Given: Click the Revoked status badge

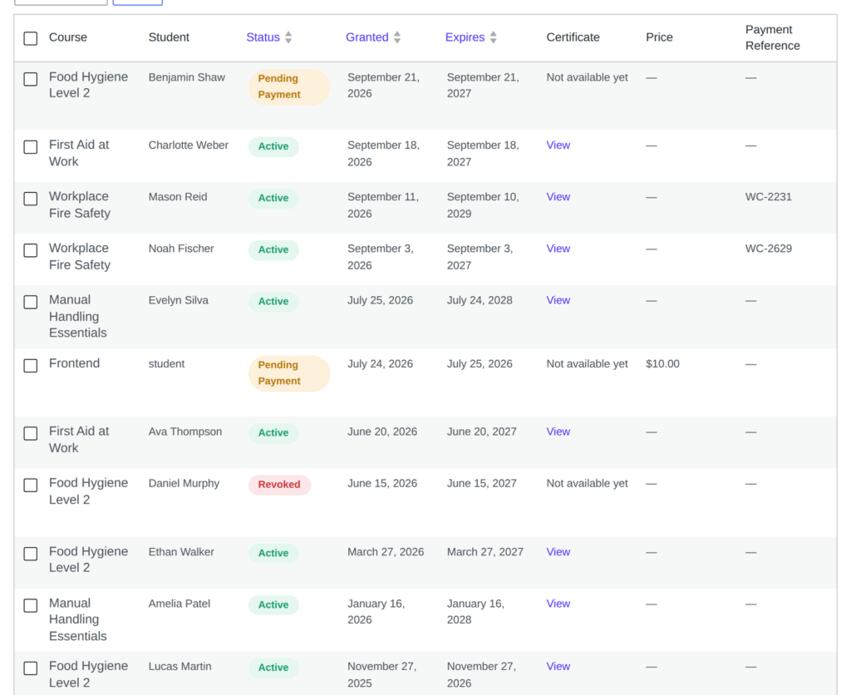Looking at the screenshot, I should pyautogui.click(x=279, y=485).
